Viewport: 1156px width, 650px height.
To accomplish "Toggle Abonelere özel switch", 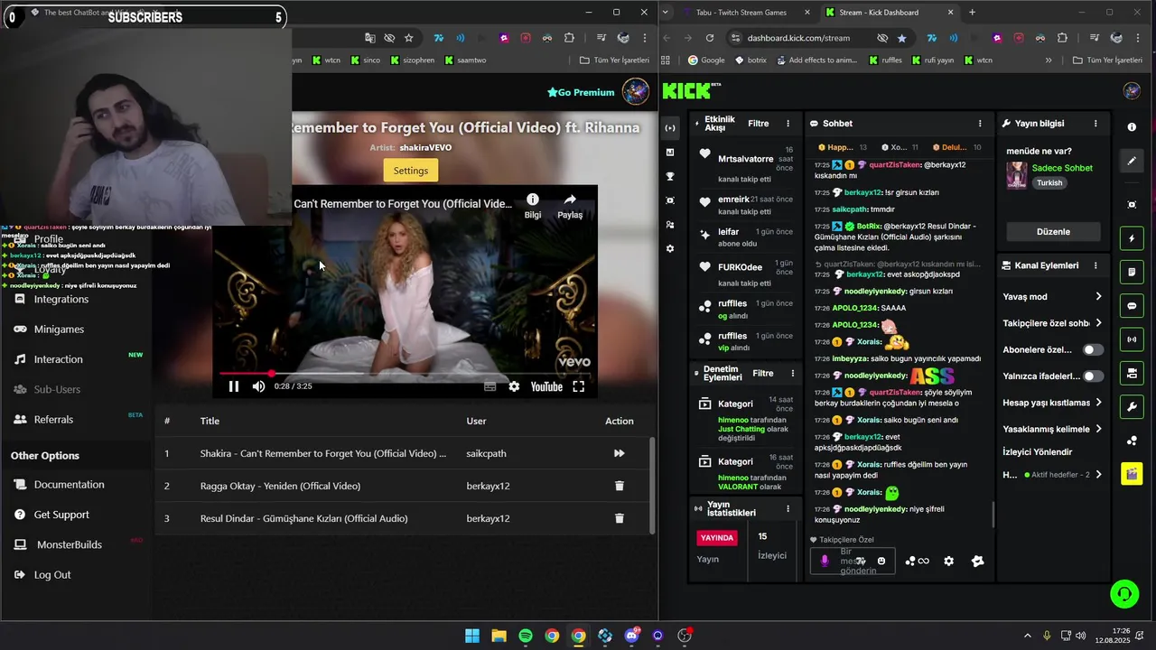I will tap(1093, 349).
